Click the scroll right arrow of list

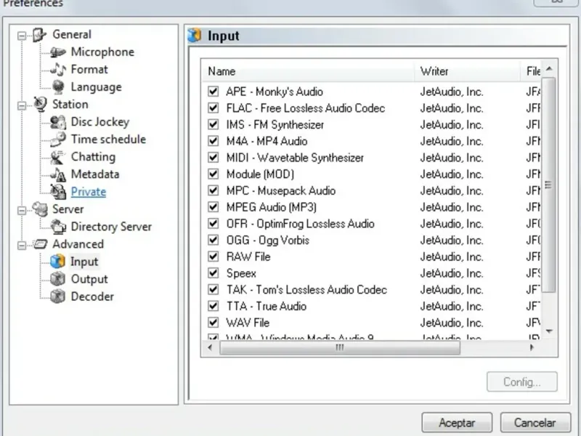click(x=532, y=348)
